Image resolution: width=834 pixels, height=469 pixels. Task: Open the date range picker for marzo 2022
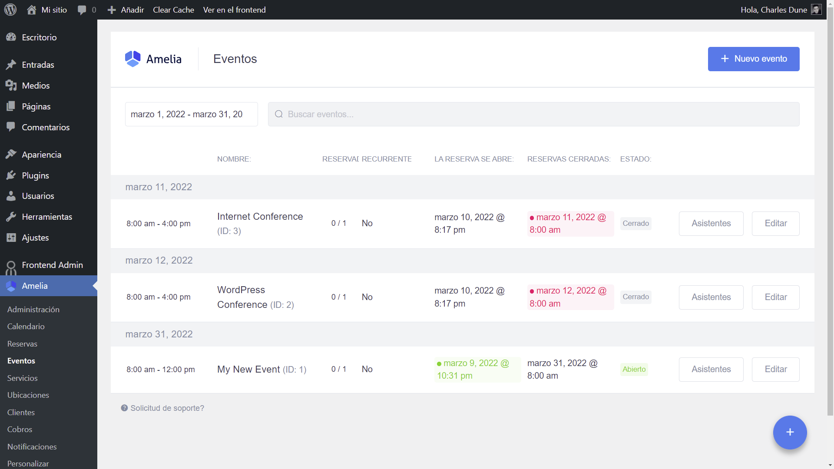[191, 114]
